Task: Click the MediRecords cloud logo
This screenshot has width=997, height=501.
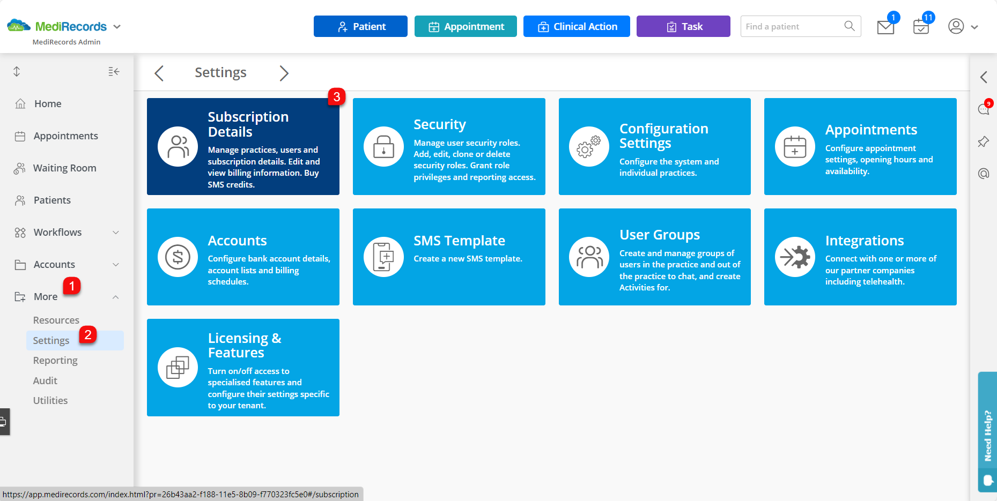Action: [x=18, y=25]
